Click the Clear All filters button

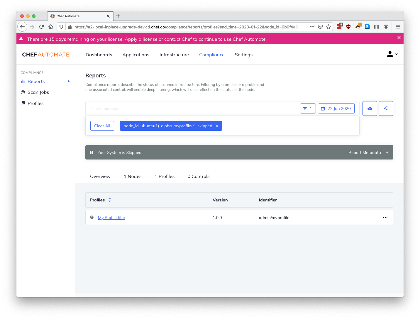pos(102,125)
